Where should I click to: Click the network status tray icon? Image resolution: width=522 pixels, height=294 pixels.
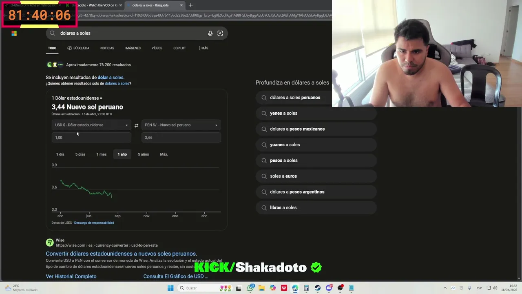pos(489,288)
